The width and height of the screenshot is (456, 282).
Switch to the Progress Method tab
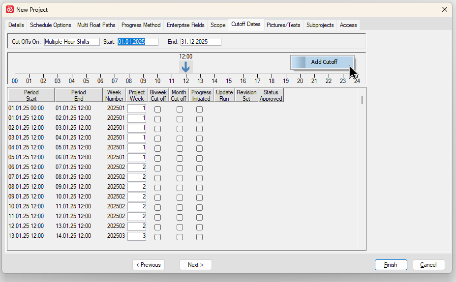coord(141,25)
